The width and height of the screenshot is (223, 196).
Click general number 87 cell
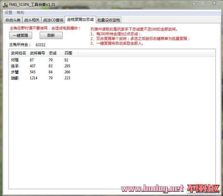[32, 60]
